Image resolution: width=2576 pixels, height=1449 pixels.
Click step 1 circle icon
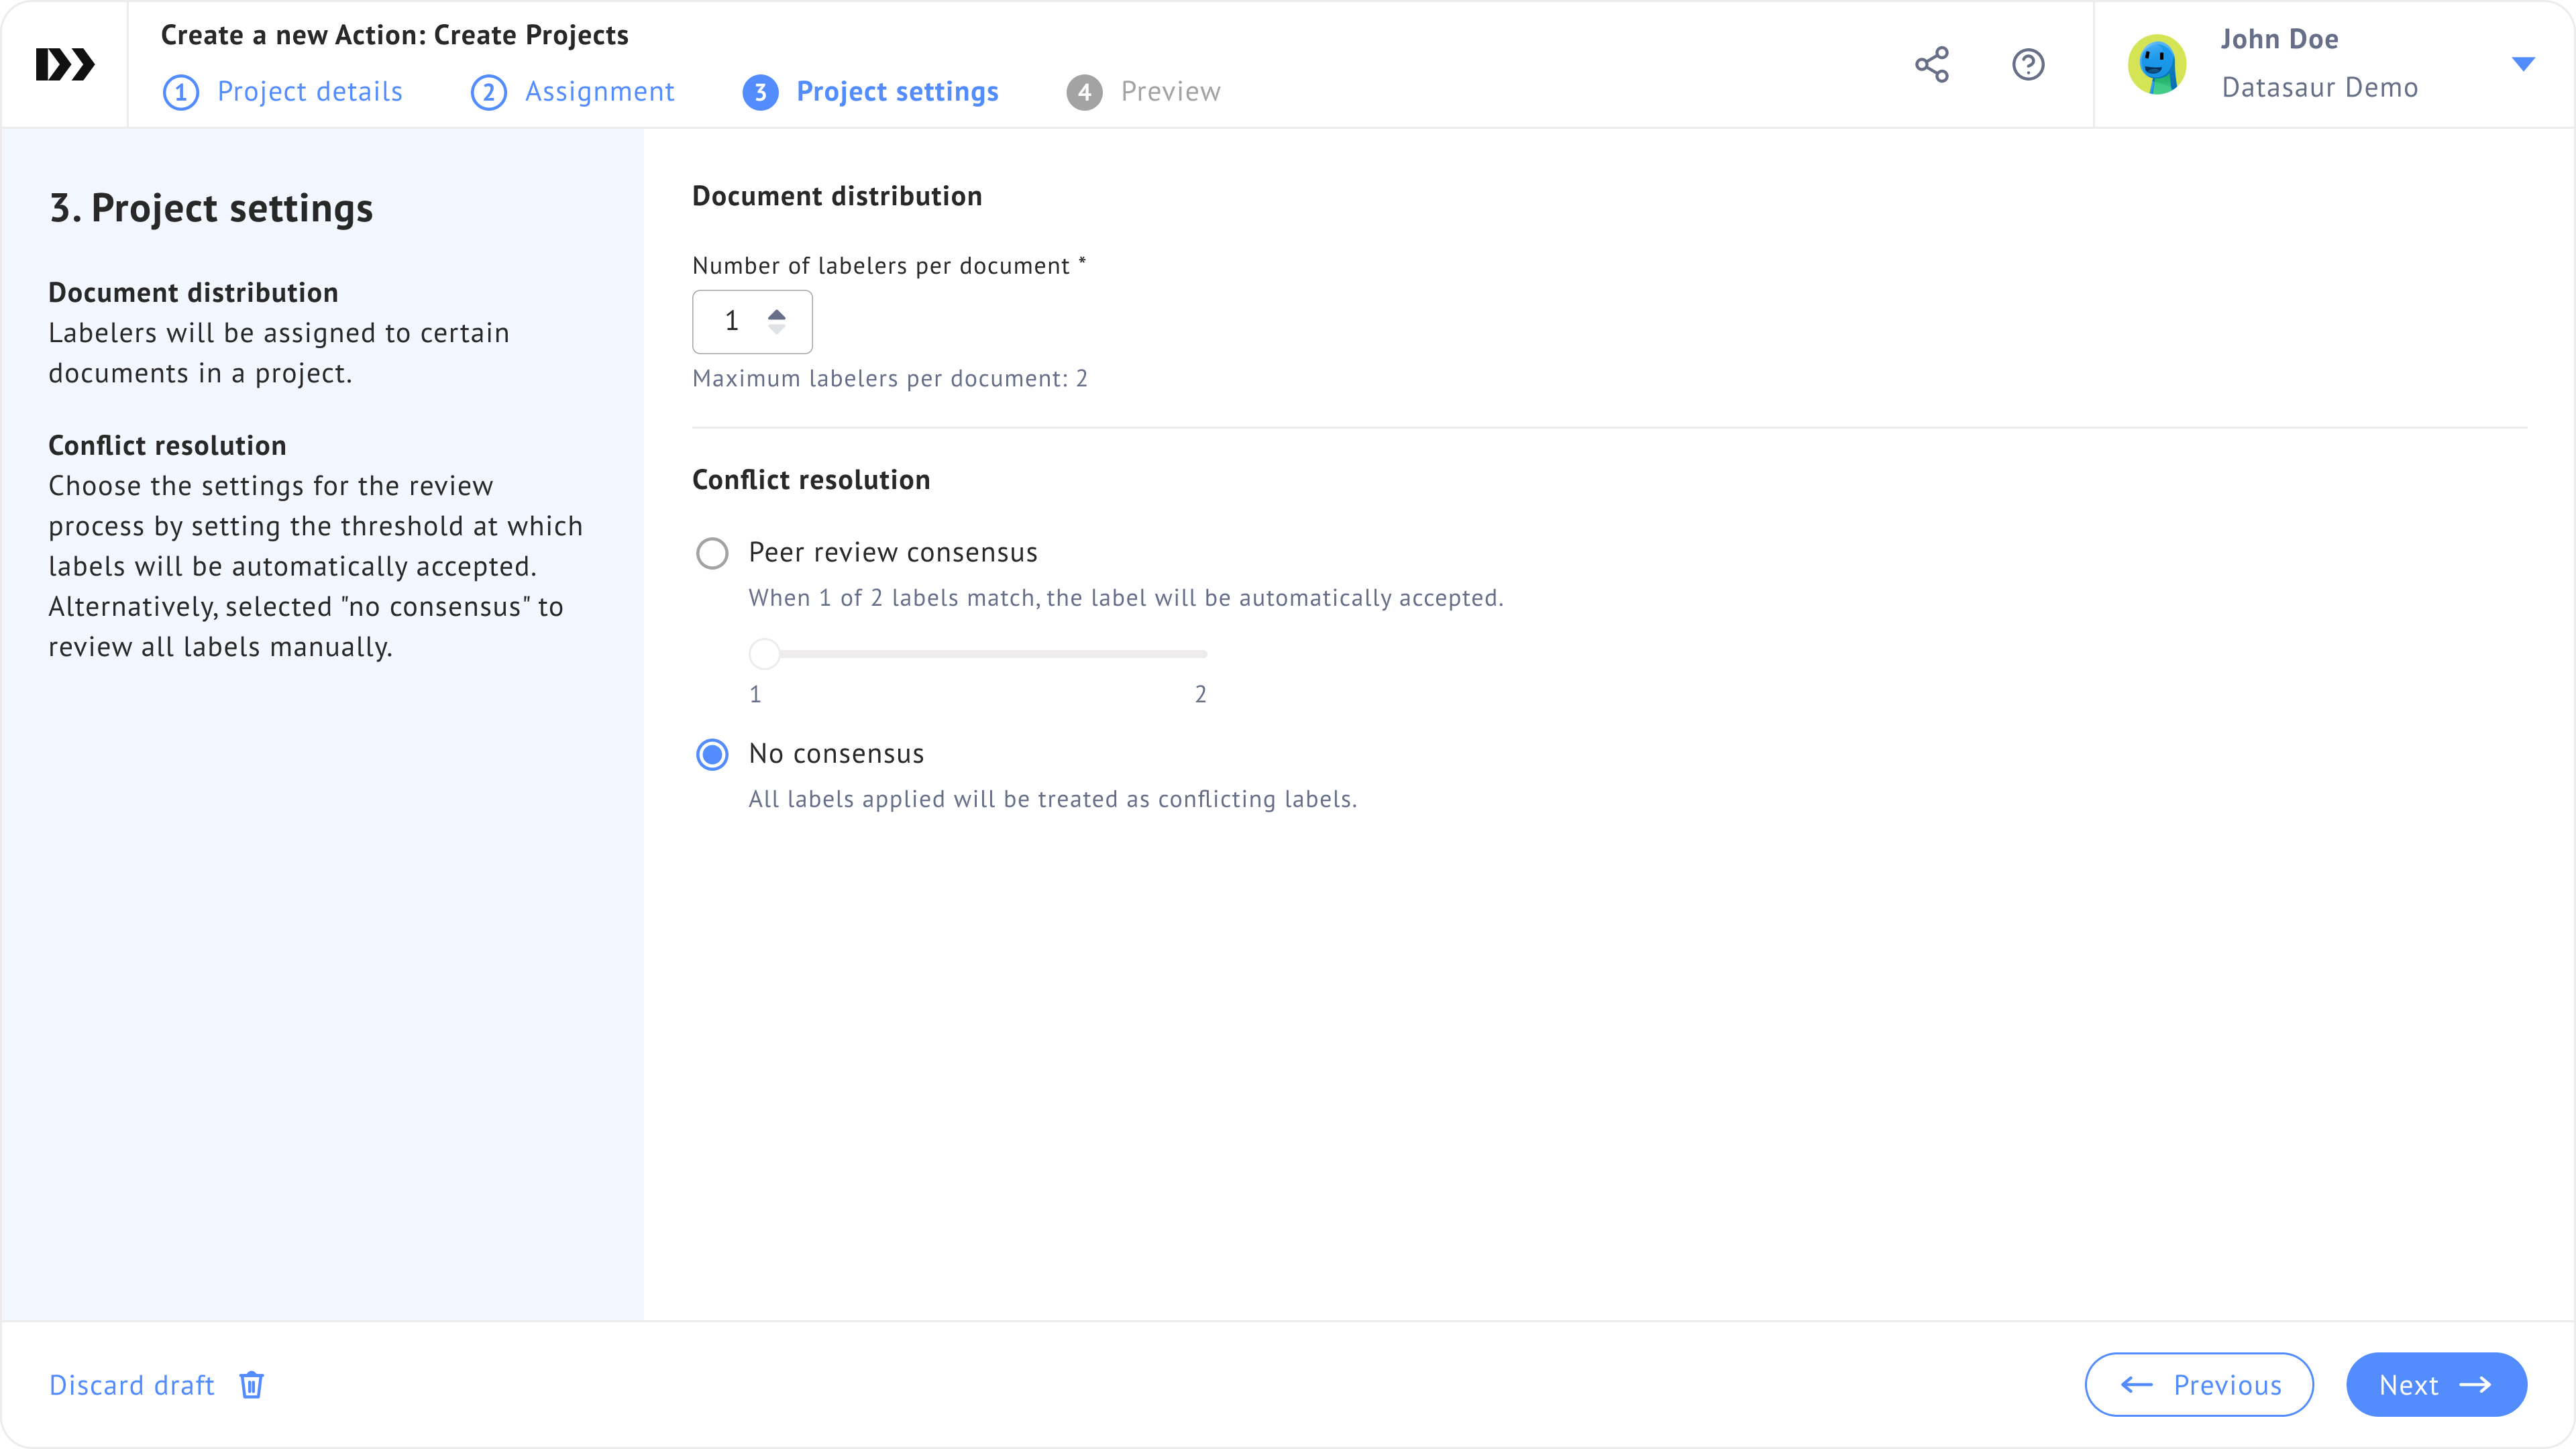180,92
